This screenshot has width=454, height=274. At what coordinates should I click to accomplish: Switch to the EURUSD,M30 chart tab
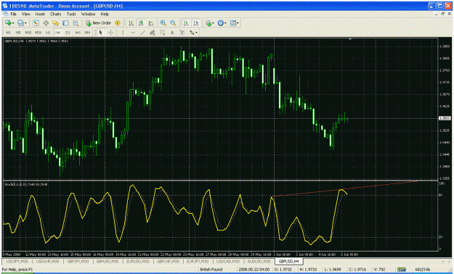[138, 261]
